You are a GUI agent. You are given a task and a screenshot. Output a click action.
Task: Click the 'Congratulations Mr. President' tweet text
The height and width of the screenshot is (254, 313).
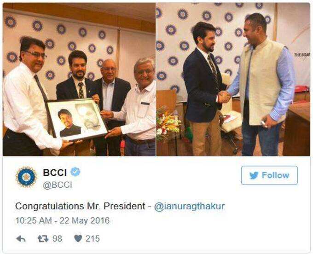coord(80,206)
